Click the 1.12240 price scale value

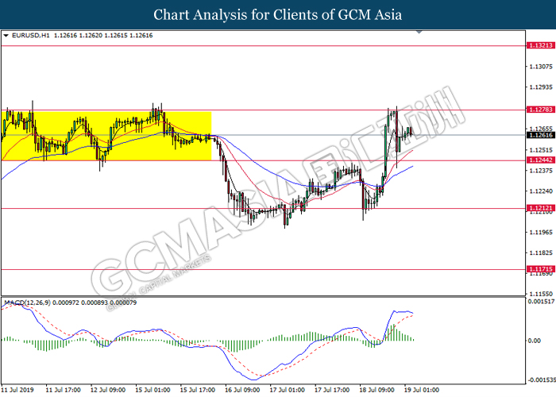pyautogui.click(x=541, y=191)
